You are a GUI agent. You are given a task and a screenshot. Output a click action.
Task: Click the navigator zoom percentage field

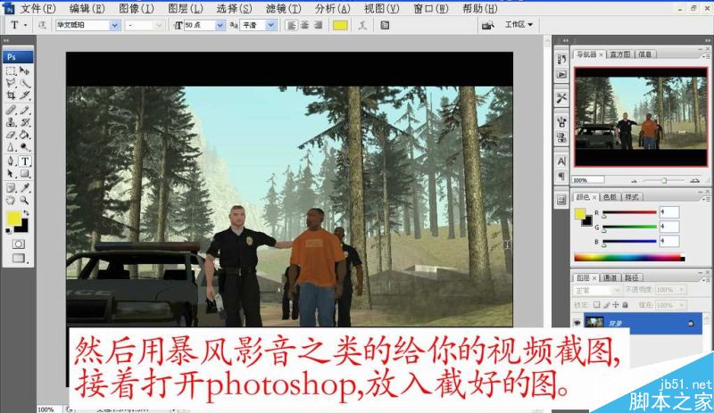[x=588, y=180]
